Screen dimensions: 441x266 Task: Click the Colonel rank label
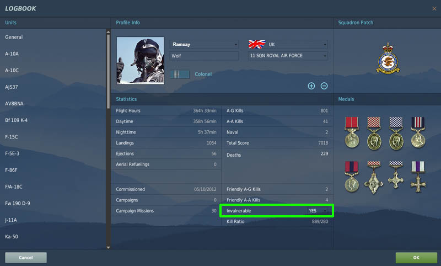203,75
